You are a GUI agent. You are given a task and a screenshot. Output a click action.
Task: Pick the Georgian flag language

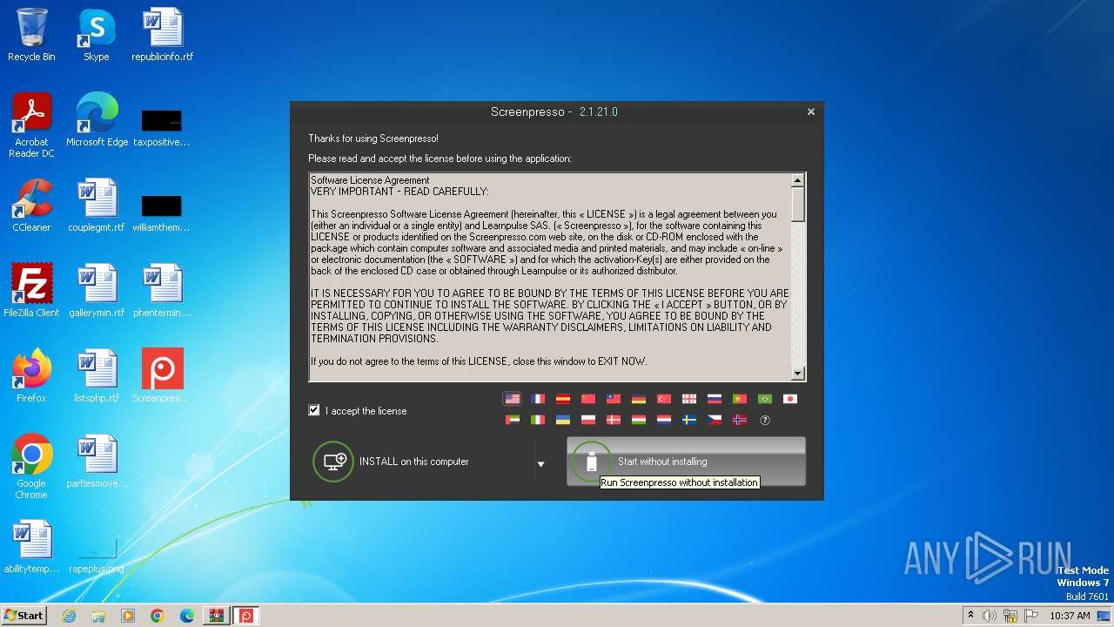(689, 399)
